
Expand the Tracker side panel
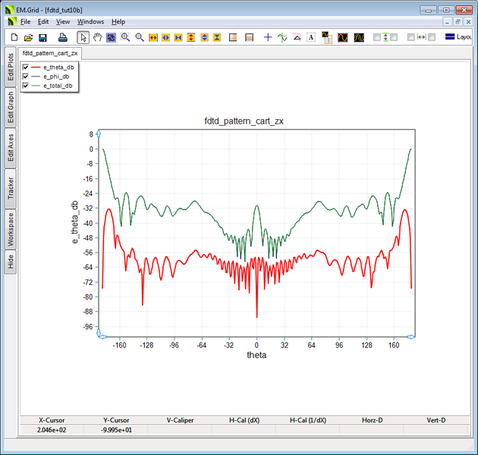click(11, 189)
